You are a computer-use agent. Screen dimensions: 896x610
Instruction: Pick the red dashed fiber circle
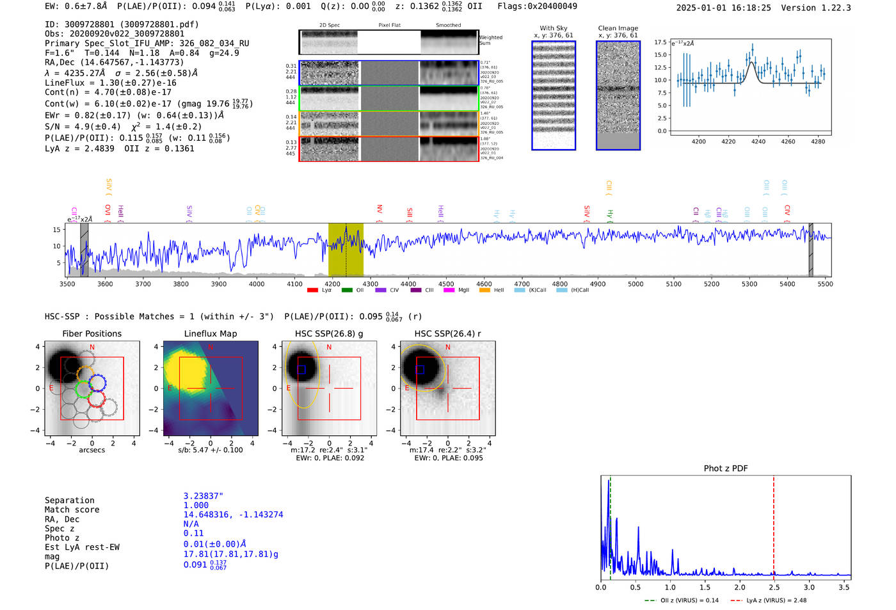tap(97, 399)
